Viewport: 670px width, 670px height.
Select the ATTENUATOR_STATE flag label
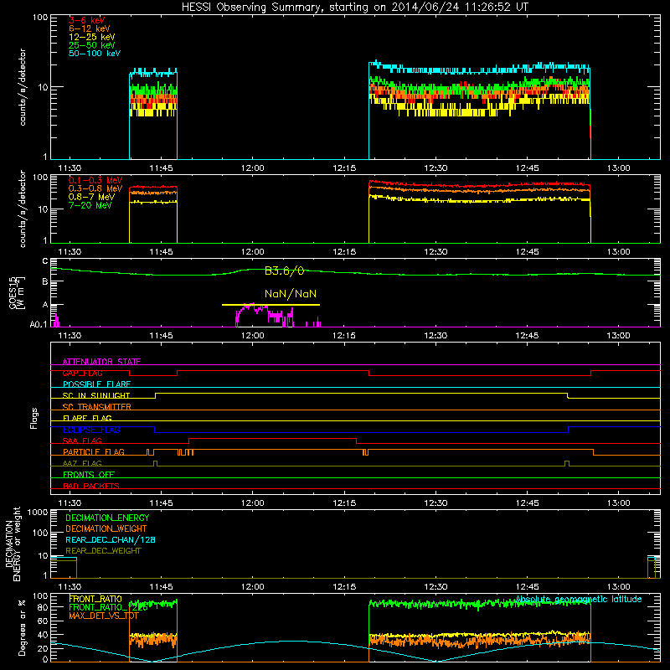[x=101, y=362]
